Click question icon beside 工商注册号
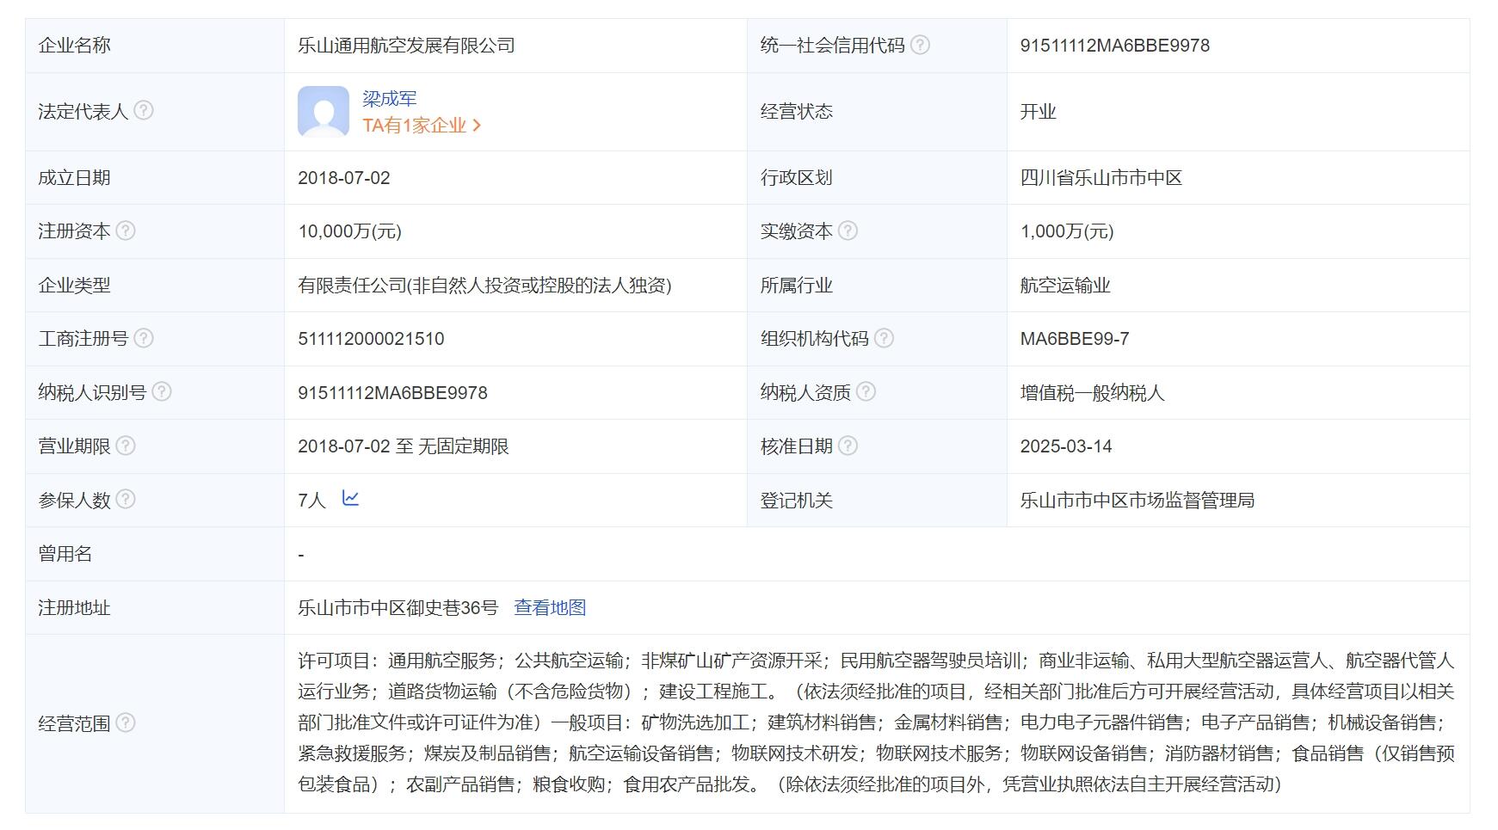The height and width of the screenshot is (830, 1498). [x=144, y=338]
